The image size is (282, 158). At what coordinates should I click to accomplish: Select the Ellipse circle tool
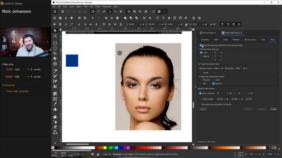tap(55, 48)
